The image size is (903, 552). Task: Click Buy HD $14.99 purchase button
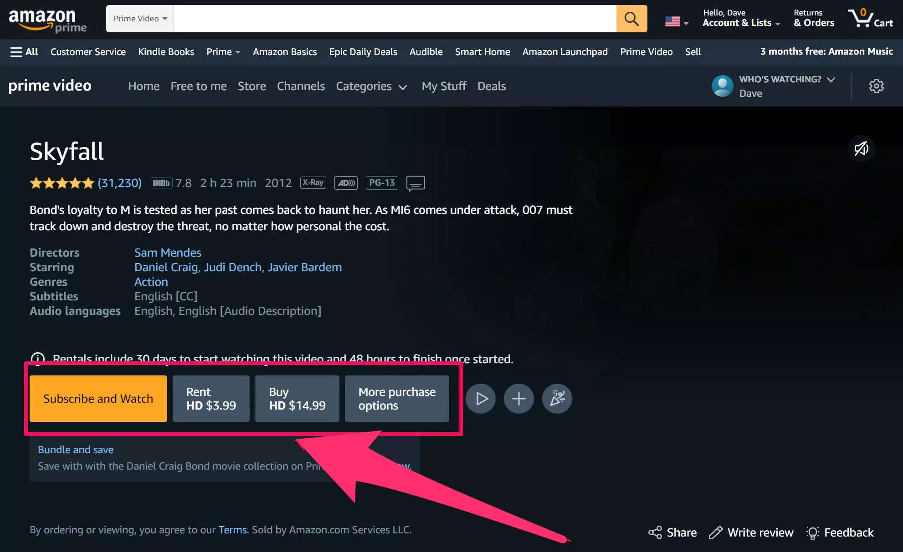pyautogui.click(x=297, y=398)
